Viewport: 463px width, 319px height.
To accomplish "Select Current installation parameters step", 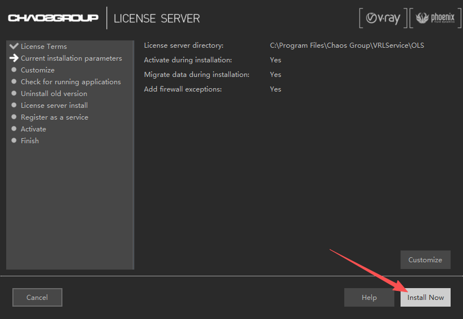I will [x=71, y=58].
